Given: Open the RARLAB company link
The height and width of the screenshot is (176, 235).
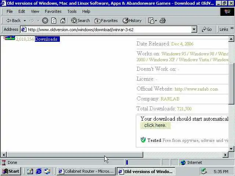Looking at the screenshot, I should coord(170,99).
